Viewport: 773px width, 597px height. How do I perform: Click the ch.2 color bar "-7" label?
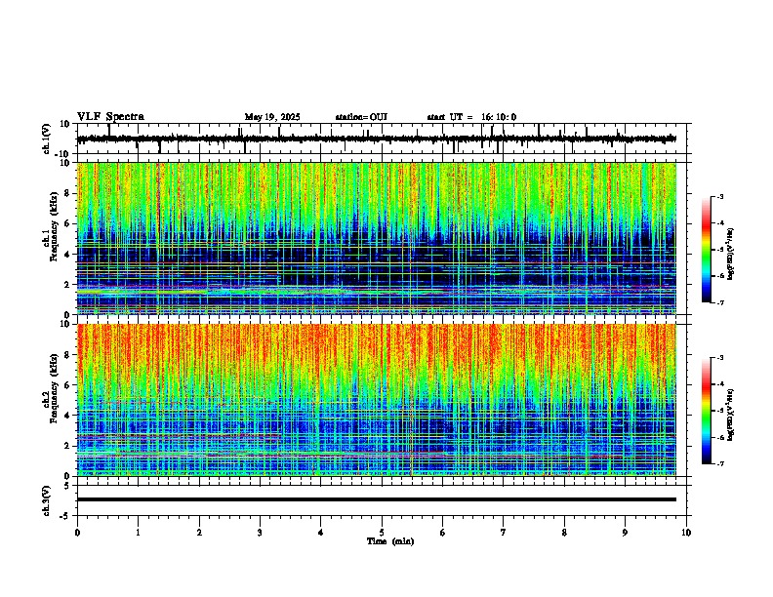click(719, 463)
